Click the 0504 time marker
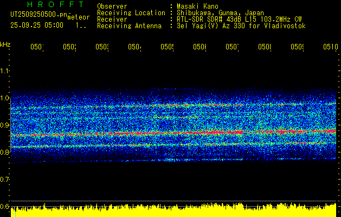 click(134, 47)
